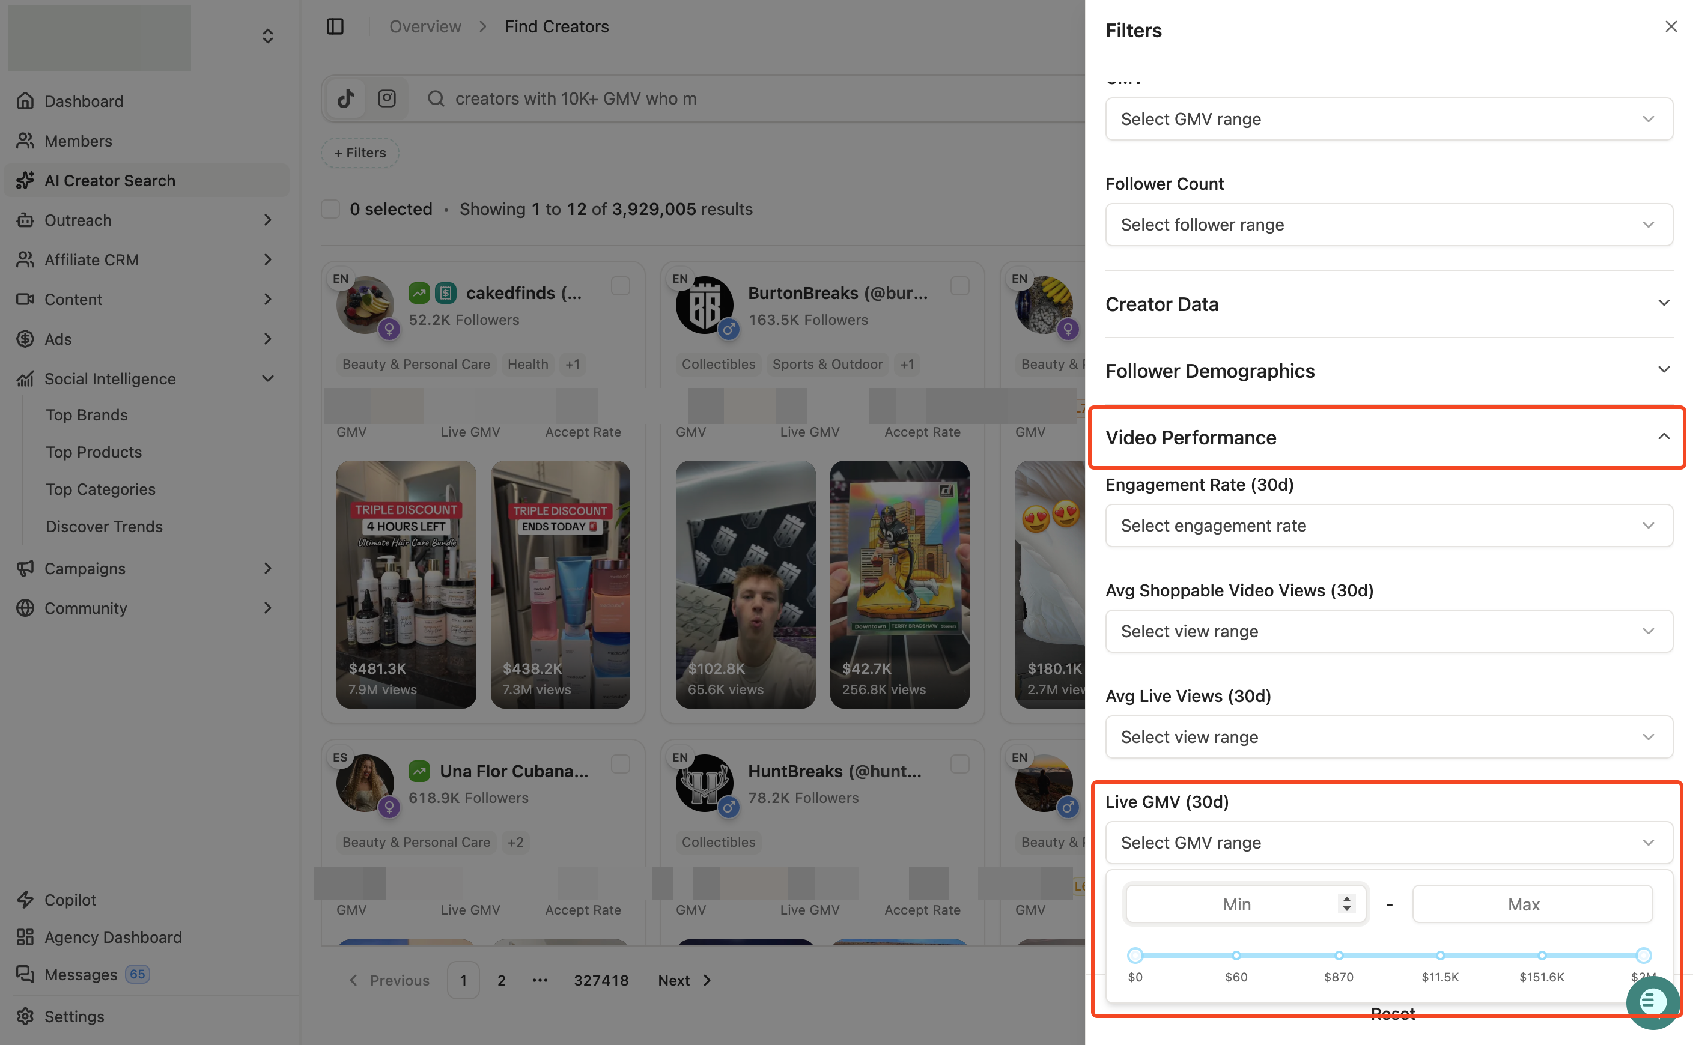Go to Top Products

94,452
